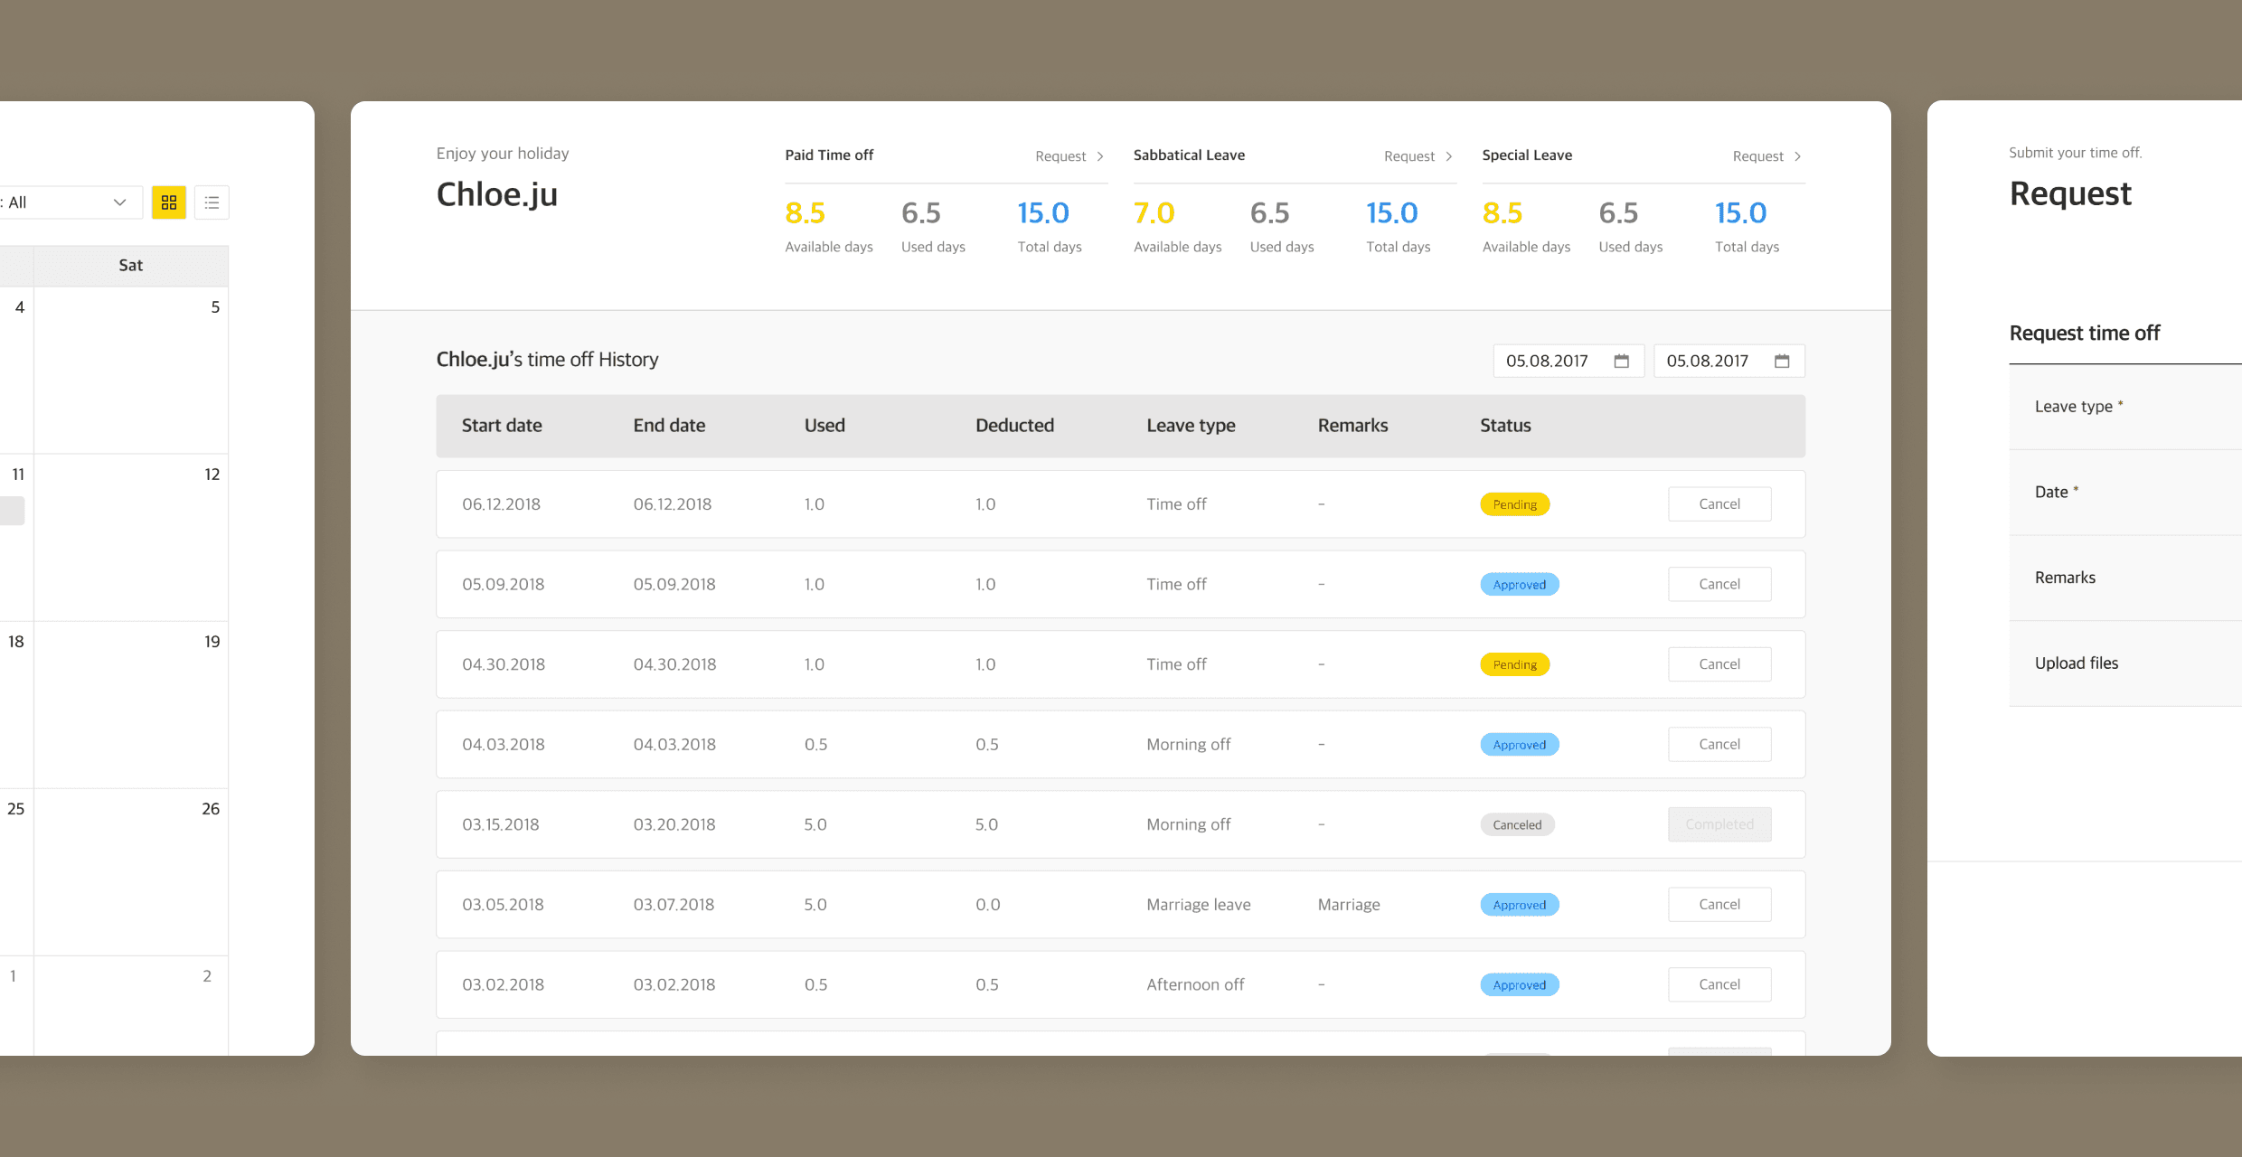This screenshot has width=2242, height=1157.
Task: Click the Canceled status badge
Action: point(1517,824)
